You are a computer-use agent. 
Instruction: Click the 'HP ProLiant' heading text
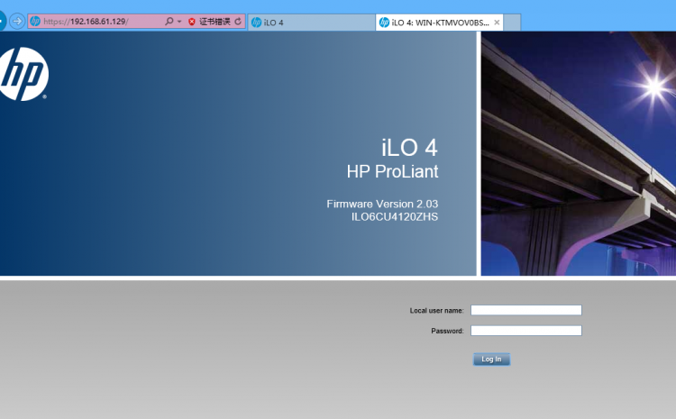click(x=392, y=171)
